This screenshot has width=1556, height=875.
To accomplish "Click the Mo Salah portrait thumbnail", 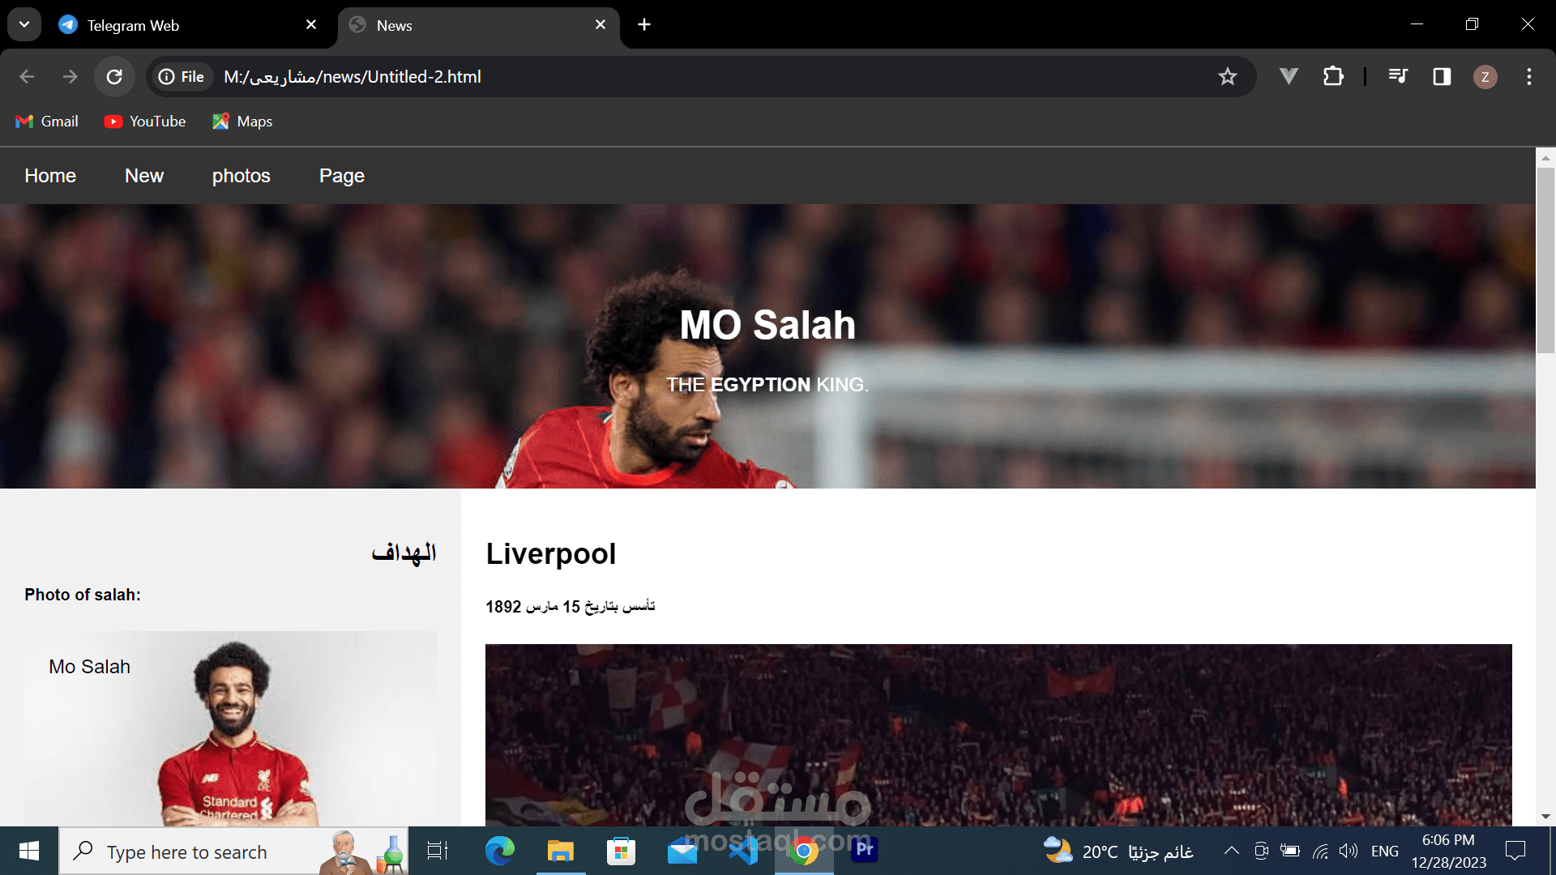I will [x=230, y=729].
